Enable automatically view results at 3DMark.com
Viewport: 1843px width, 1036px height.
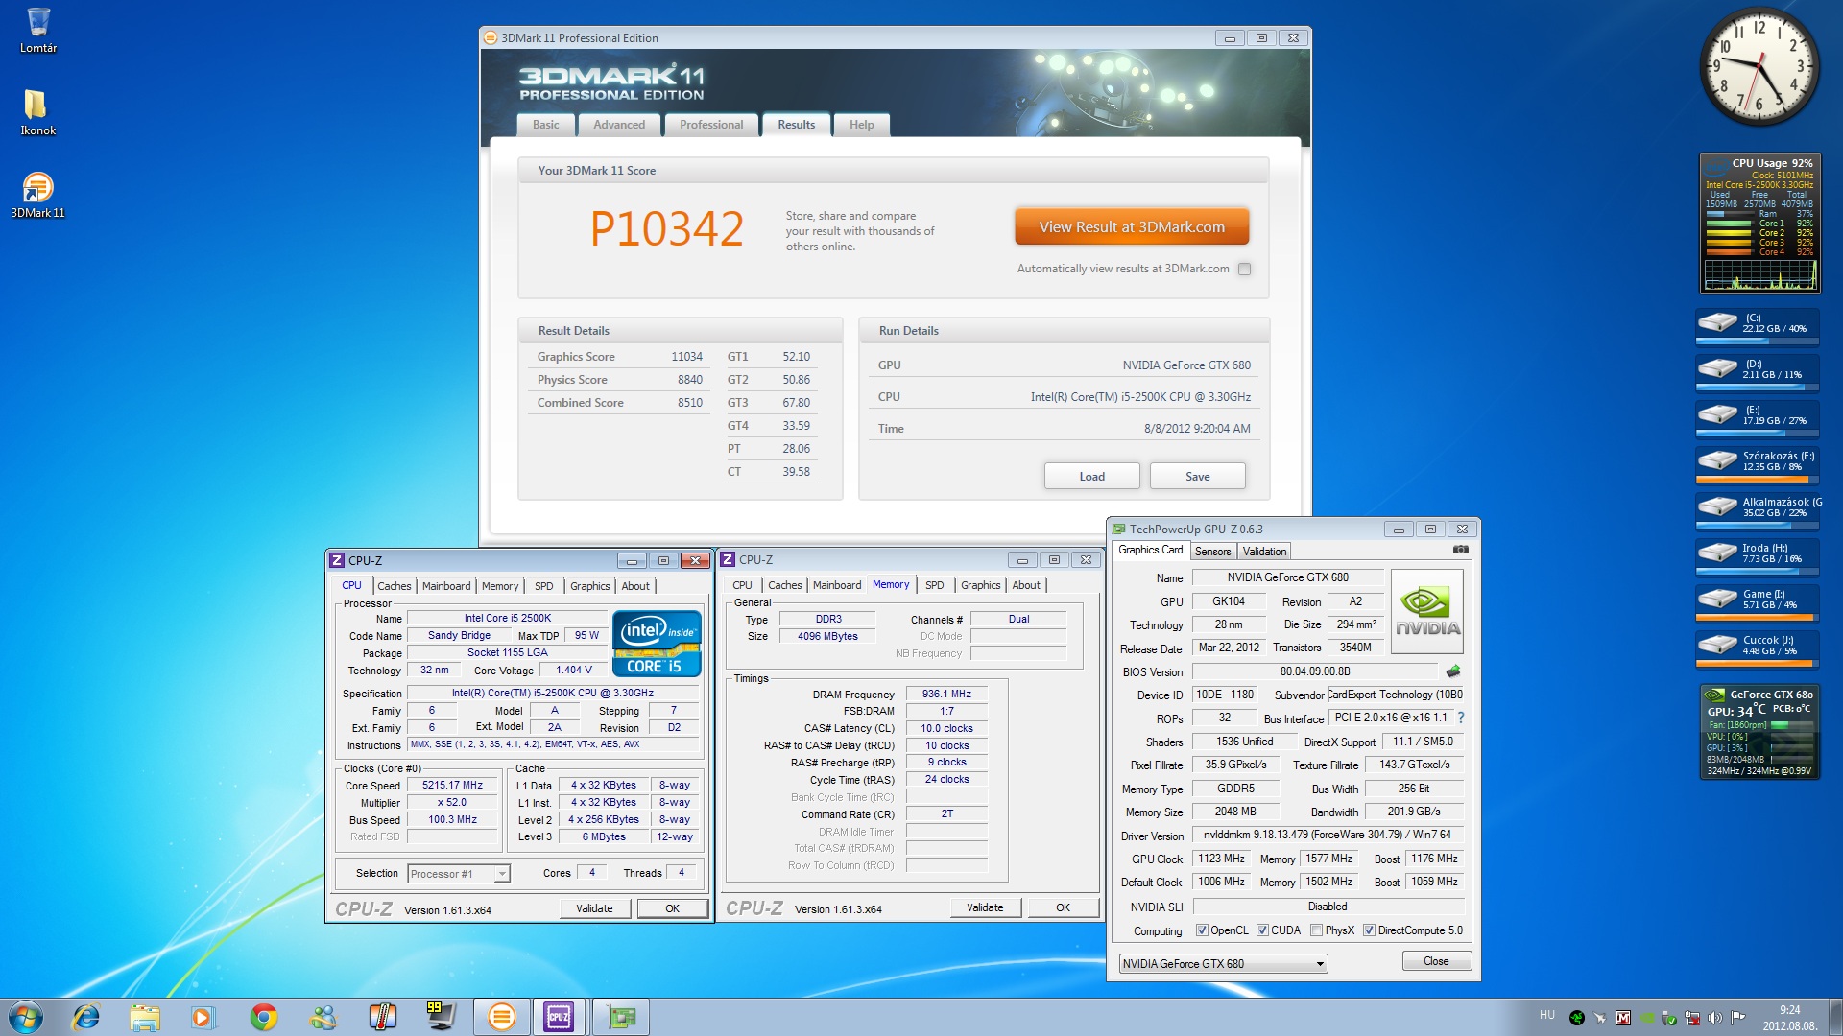1245,270
